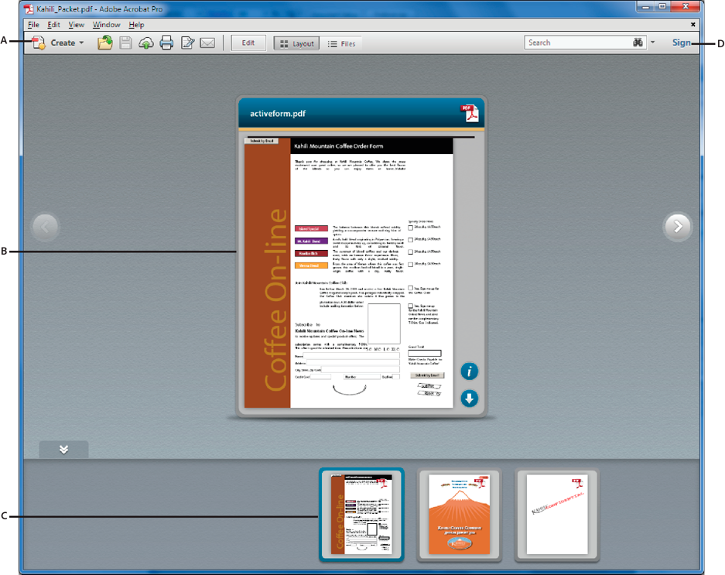Select the Coffee On-line form thumbnail

pyautogui.click(x=361, y=515)
